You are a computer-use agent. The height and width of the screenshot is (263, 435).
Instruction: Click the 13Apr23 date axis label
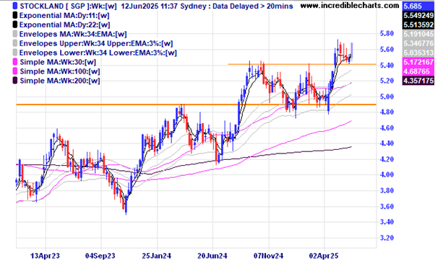[45, 256]
